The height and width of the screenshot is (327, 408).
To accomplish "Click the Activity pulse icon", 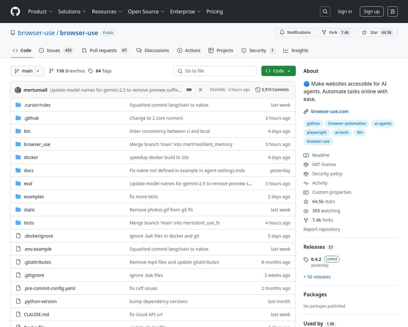I will [x=306, y=183].
